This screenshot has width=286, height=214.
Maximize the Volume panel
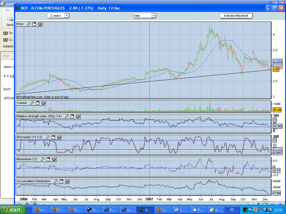[x=38, y=103]
